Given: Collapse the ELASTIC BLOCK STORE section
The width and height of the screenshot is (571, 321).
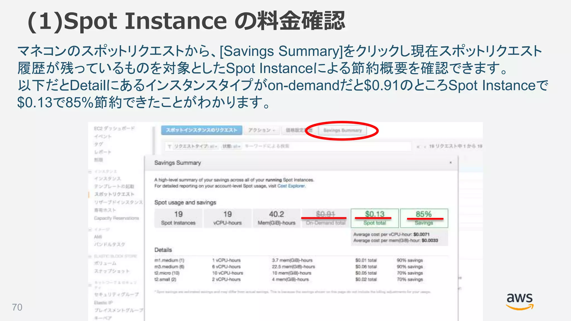Looking at the screenshot, I should (90, 256).
